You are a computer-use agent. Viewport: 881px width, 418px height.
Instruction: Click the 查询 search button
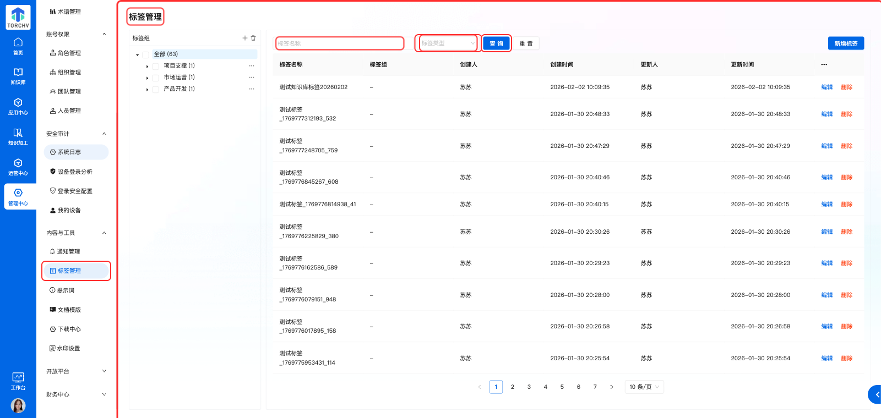coord(496,43)
